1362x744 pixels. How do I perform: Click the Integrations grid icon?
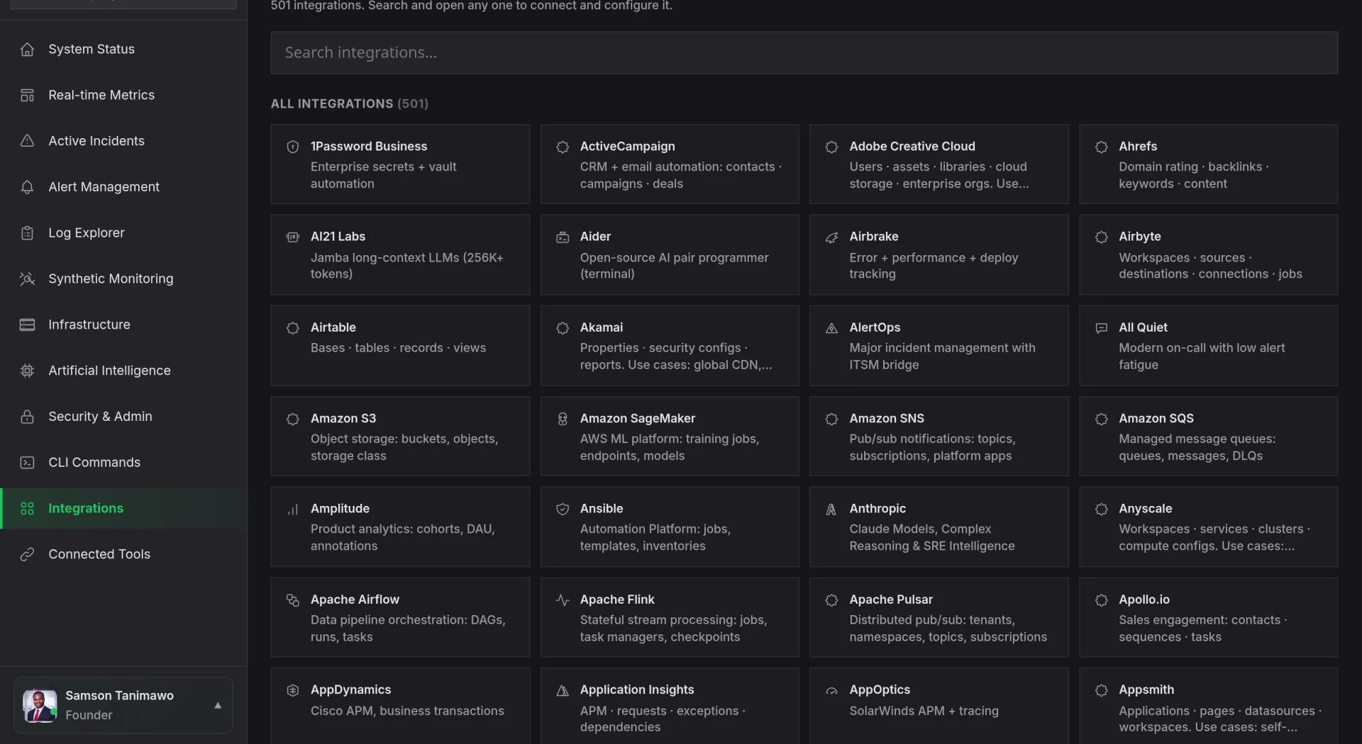pyautogui.click(x=27, y=508)
